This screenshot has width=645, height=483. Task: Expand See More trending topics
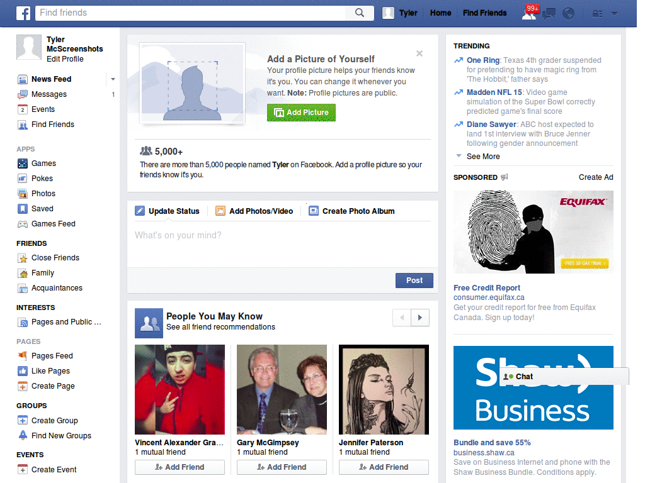click(x=483, y=157)
